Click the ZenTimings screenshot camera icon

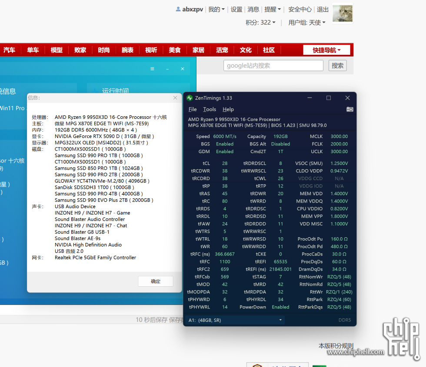pyautogui.click(x=349, y=109)
